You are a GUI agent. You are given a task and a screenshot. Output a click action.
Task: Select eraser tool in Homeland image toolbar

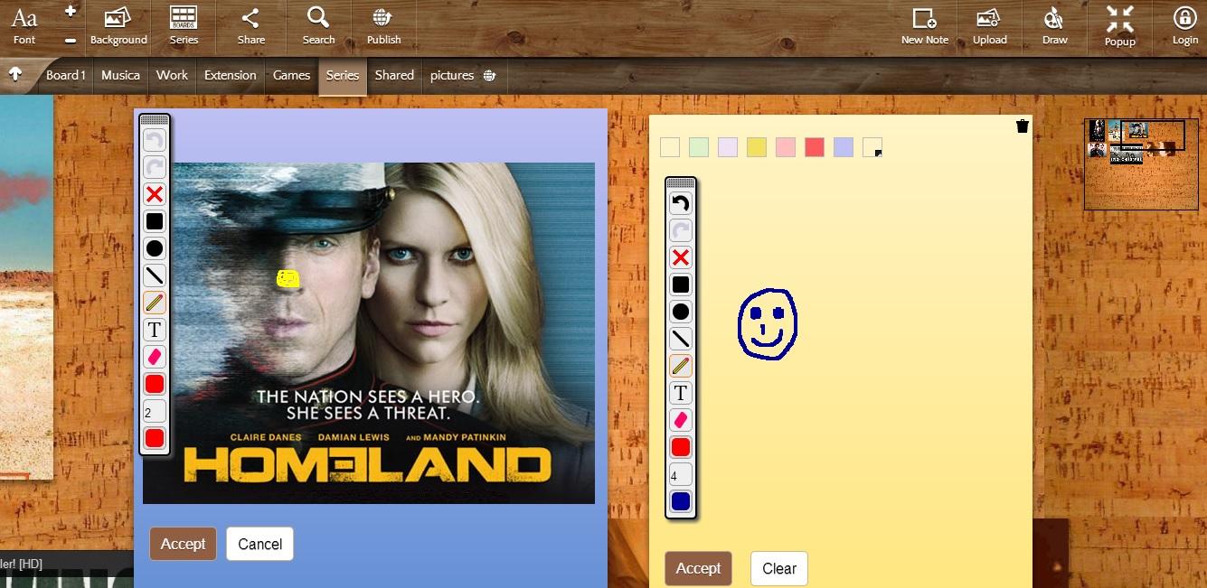click(155, 357)
